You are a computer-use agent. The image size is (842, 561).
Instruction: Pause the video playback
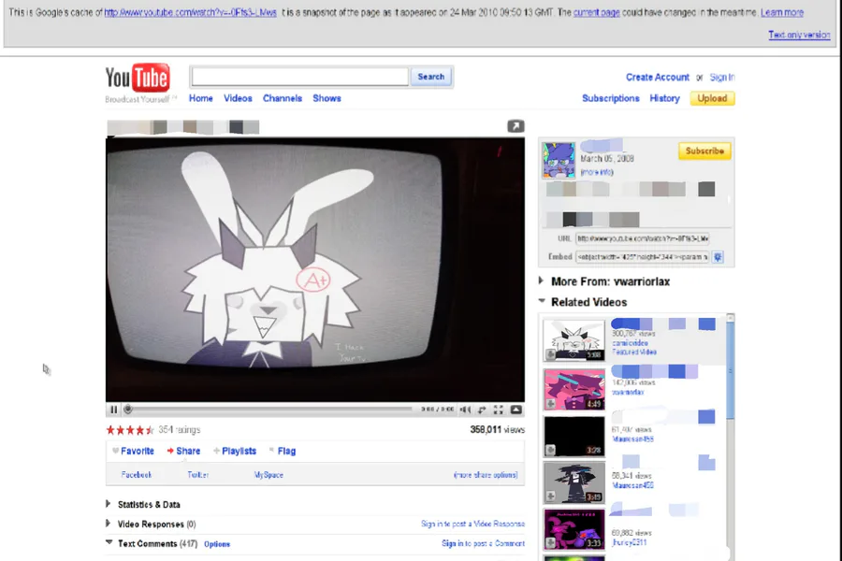point(114,410)
